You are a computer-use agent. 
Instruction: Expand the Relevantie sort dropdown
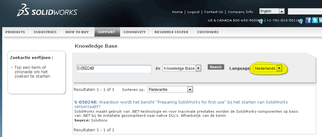pos(170,89)
